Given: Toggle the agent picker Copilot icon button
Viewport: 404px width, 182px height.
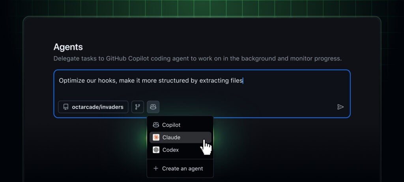Looking at the screenshot, I should tap(153, 107).
